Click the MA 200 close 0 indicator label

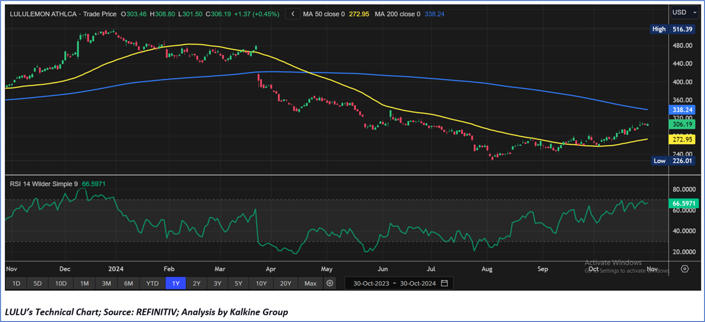(x=397, y=14)
